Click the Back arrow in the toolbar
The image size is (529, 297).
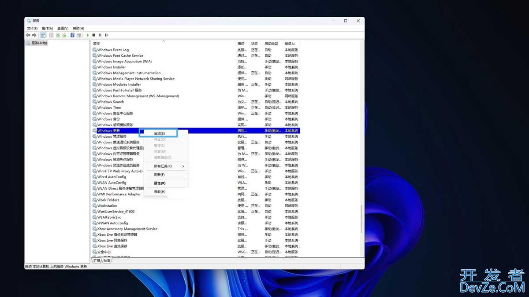(28, 35)
